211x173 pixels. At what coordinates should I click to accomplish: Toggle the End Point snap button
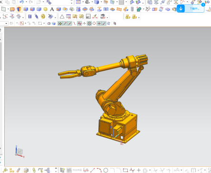pos(65,23)
